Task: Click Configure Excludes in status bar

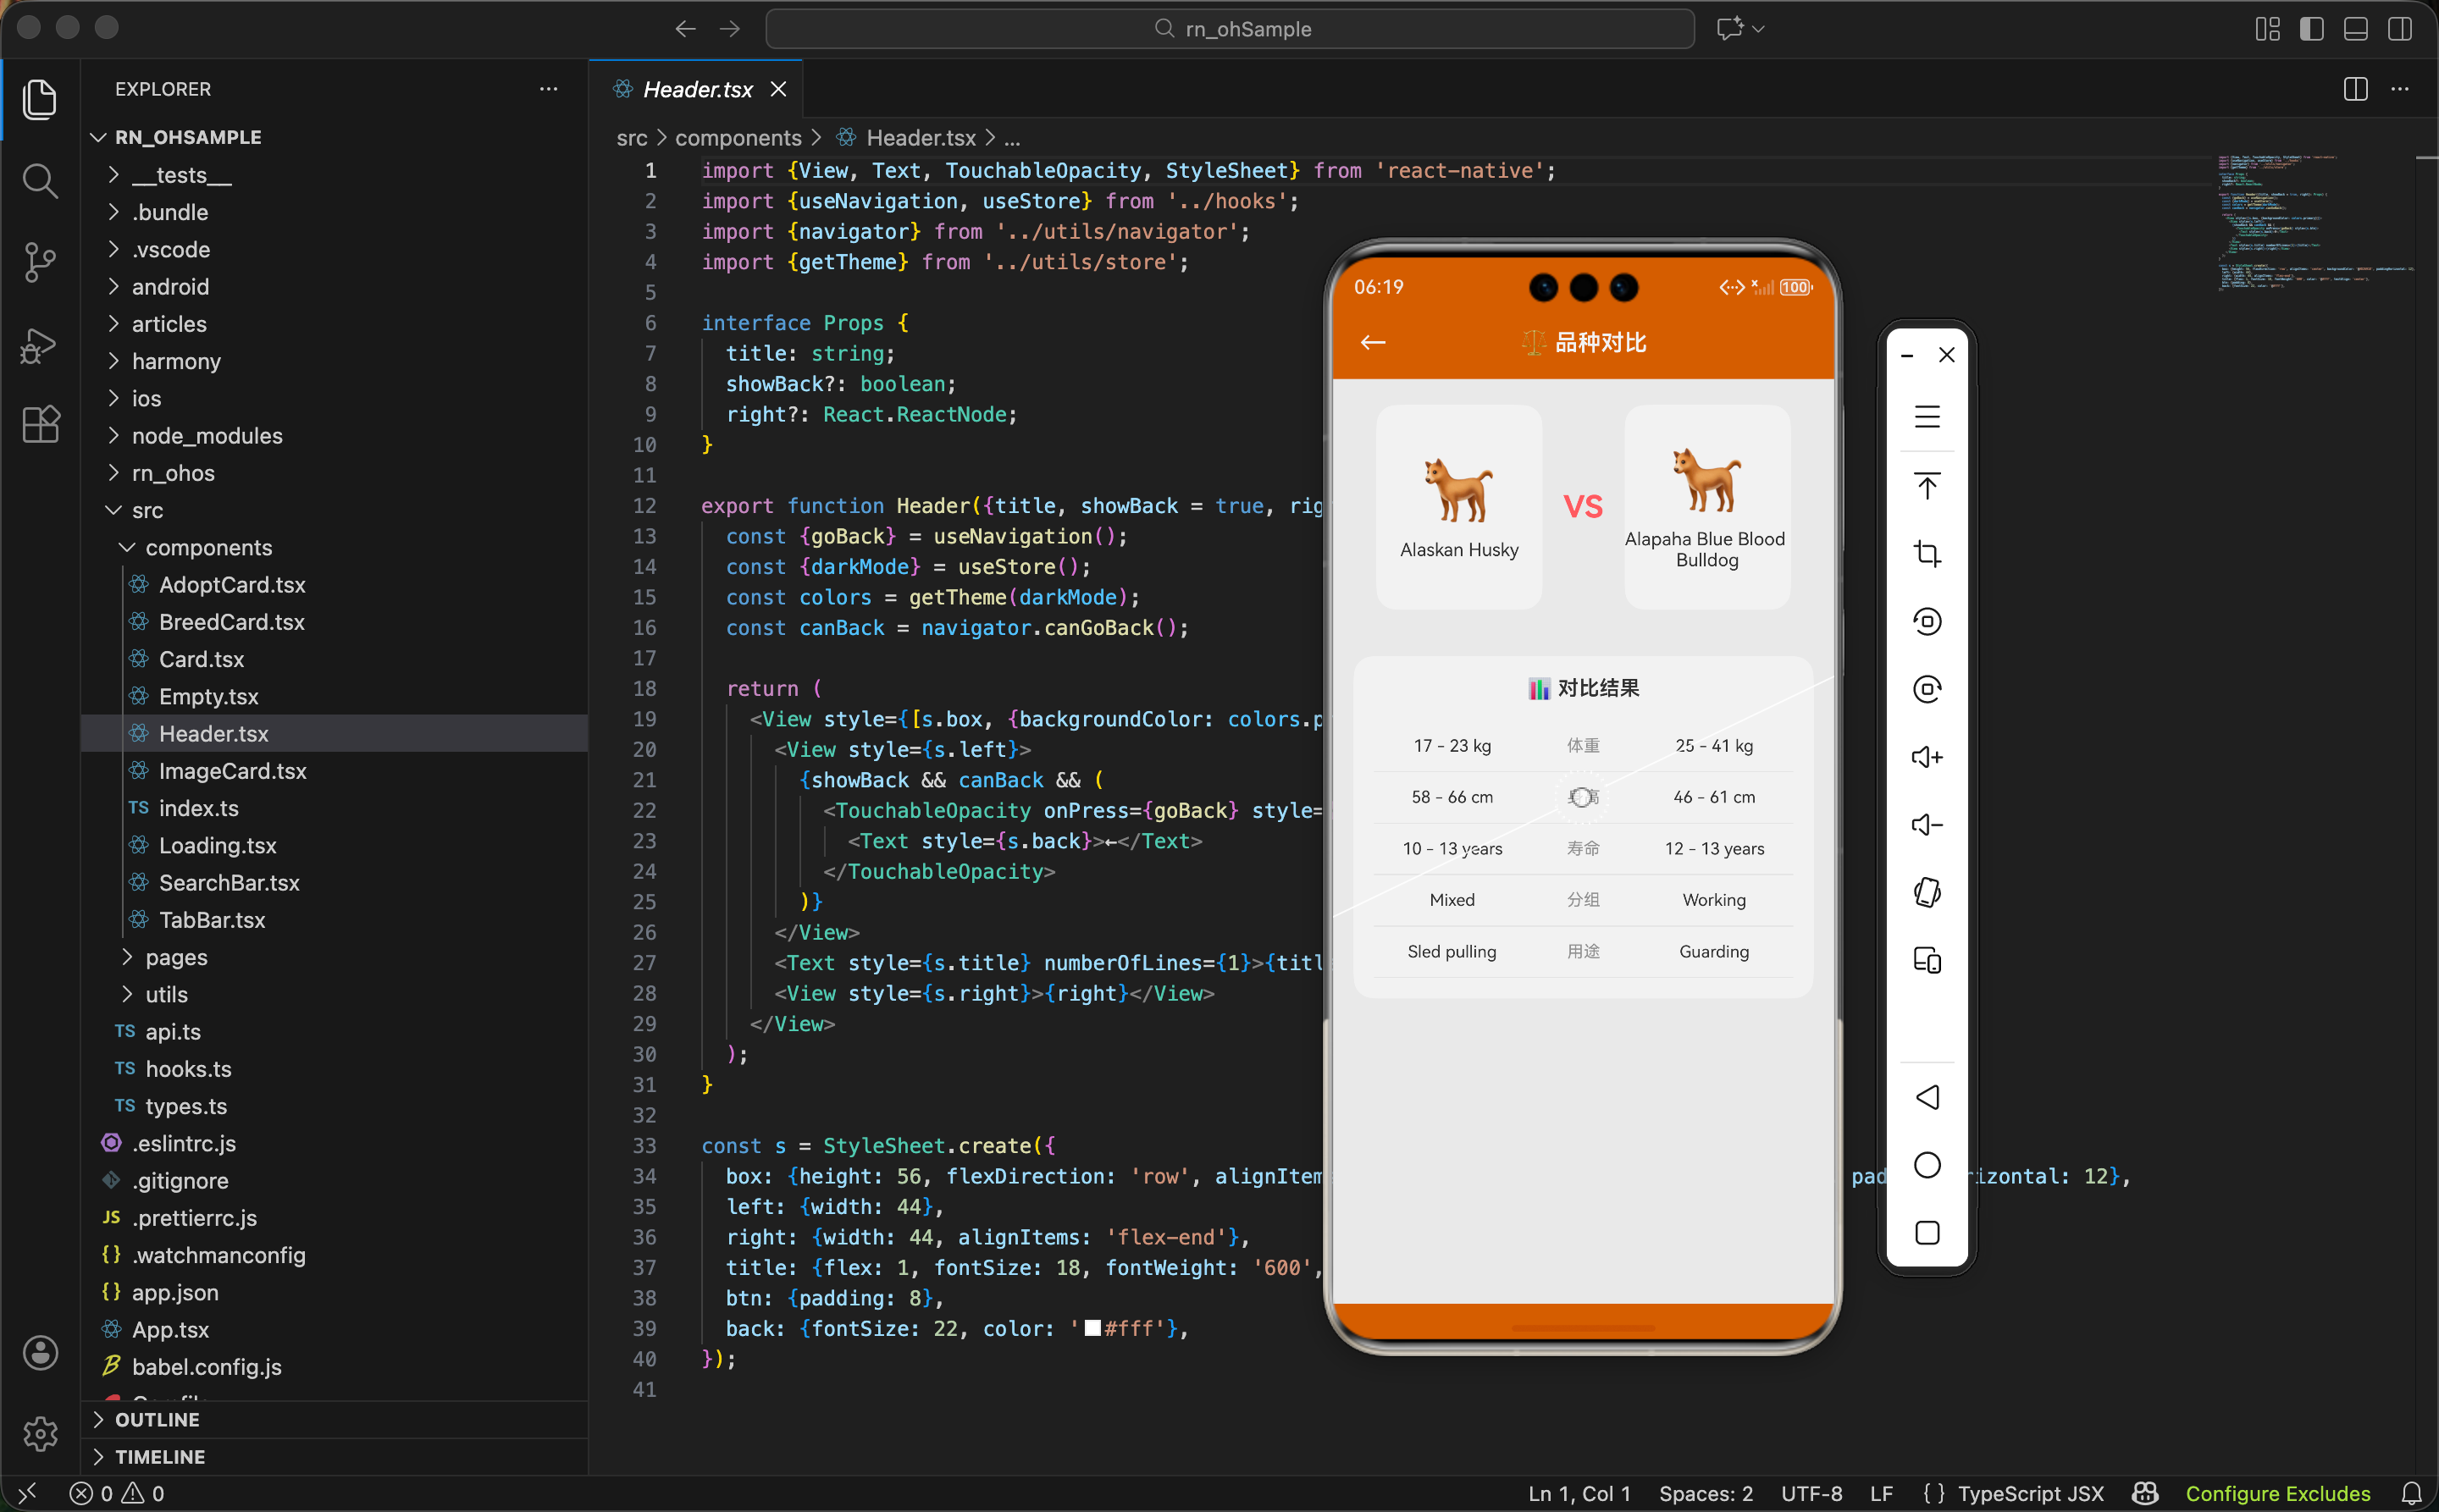Action: [2277, 1493]
